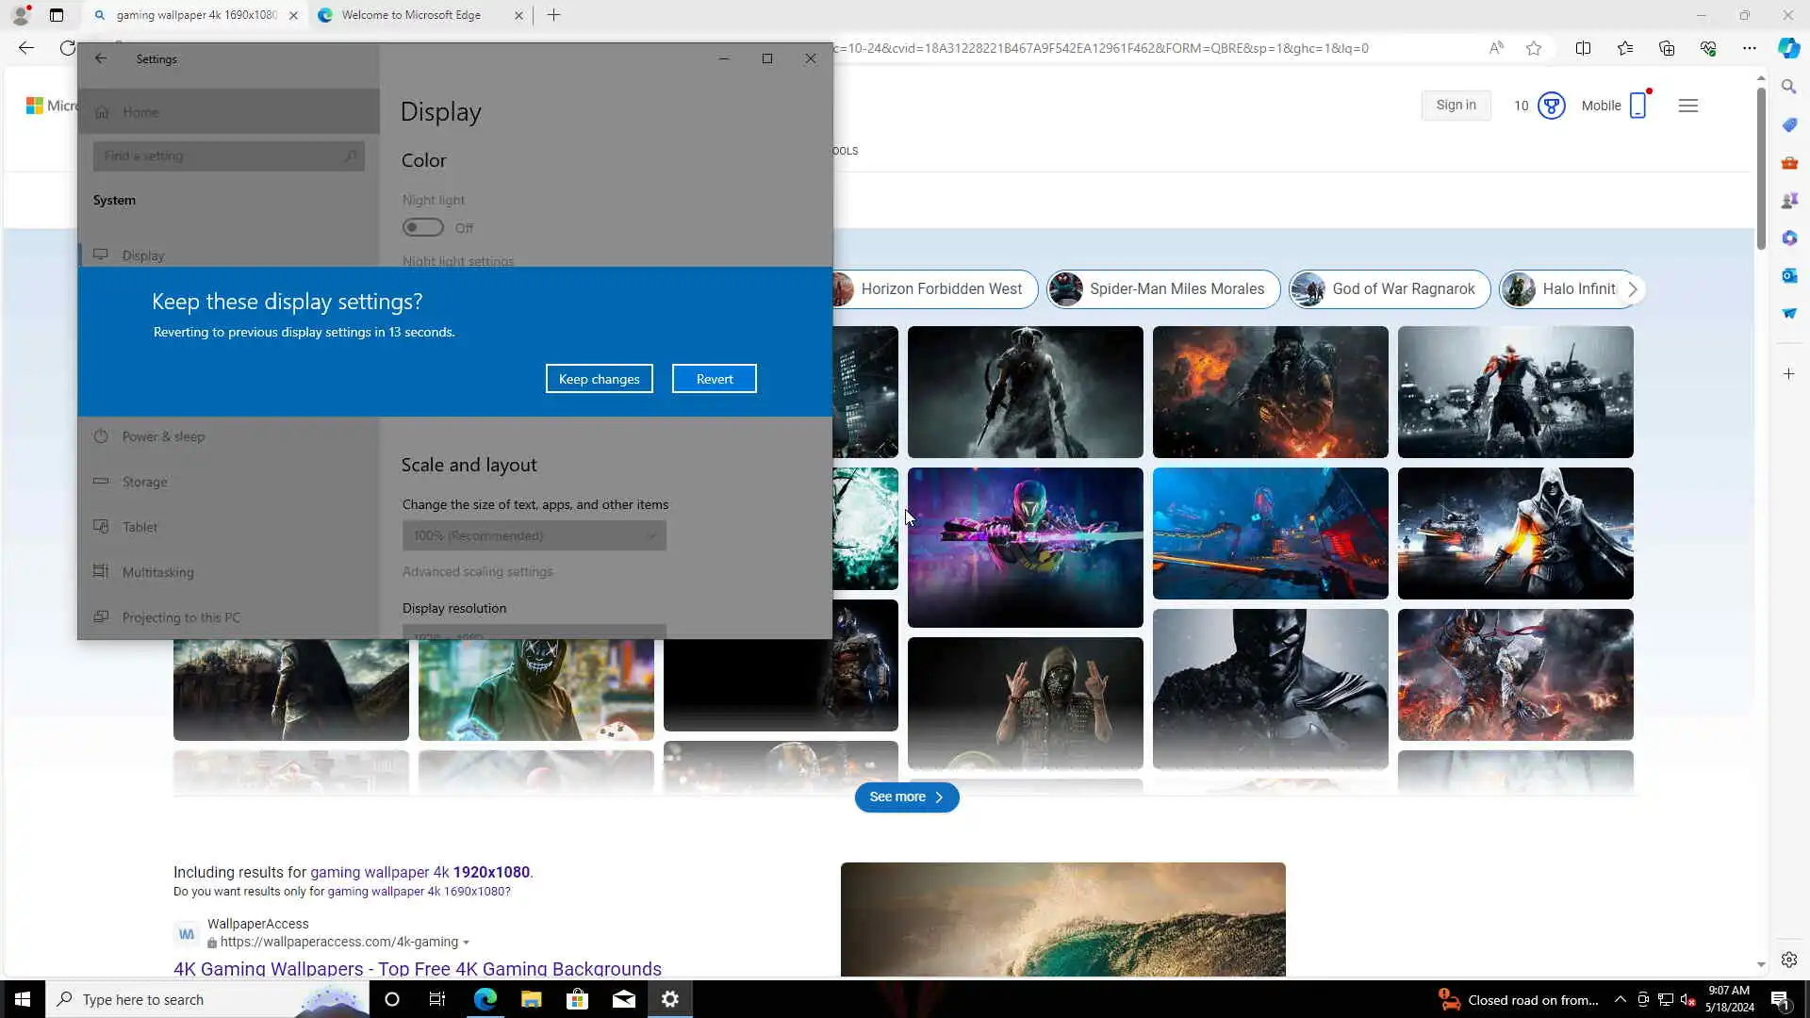Click the Revert button
The height and width of the screenshot is (1018, 1810).
pos(714,379)
